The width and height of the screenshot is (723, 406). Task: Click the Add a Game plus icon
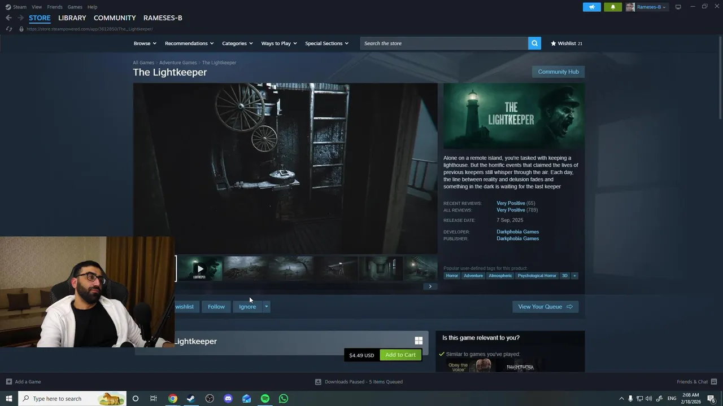click(8, 382)
